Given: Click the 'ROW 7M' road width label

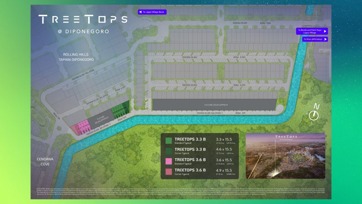Looking at the screenshot, I should click(x=56, y=116).
